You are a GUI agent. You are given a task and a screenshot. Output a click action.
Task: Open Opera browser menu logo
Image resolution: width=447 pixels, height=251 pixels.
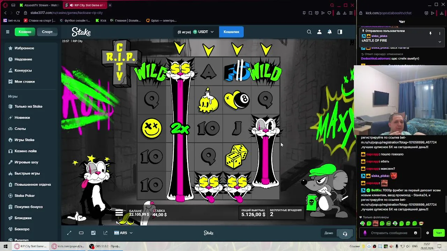pyautogui.click(x=5, y=5)
